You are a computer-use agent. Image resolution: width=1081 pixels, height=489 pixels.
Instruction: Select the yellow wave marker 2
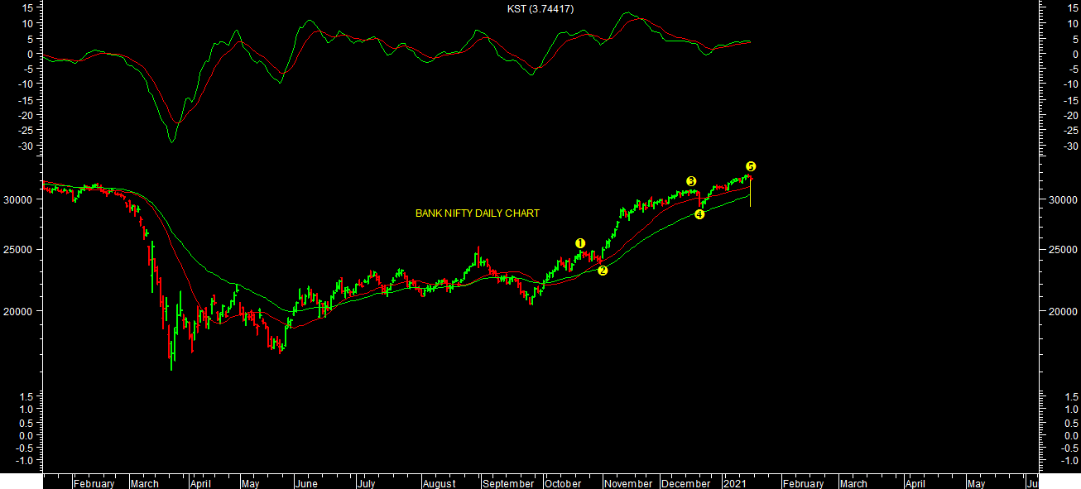[603, 271]
